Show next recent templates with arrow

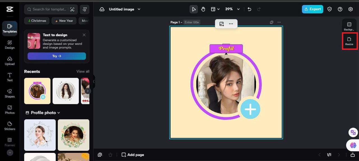(88, 91)
